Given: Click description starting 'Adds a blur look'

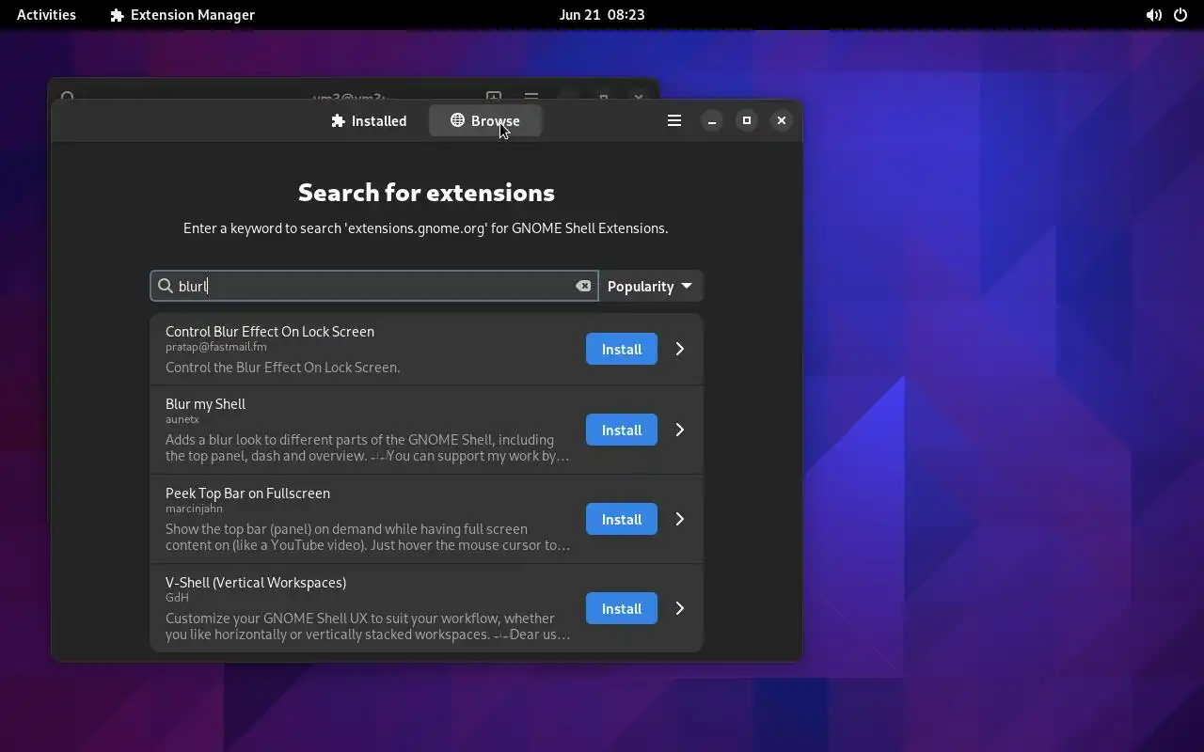Looking at the screenshot, I should pos(368,447).
